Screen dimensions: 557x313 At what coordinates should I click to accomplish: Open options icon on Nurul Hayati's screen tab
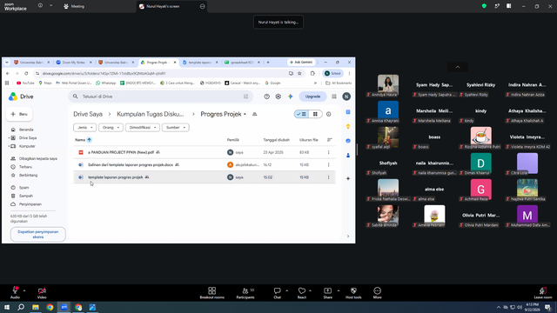[x=203, y=6]
